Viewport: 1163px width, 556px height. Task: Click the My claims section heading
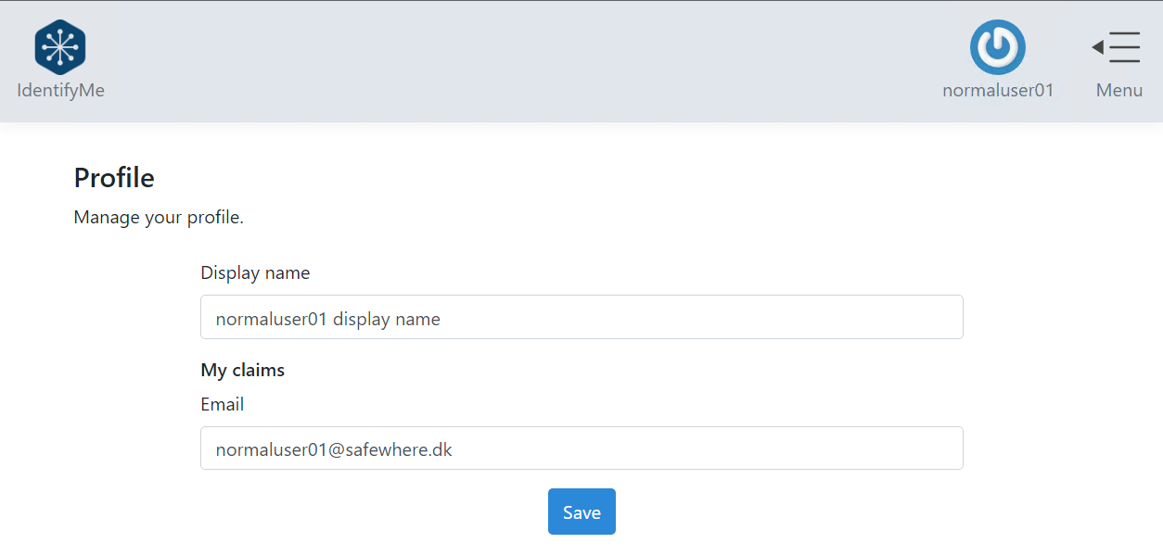click(x=243, y=371)
